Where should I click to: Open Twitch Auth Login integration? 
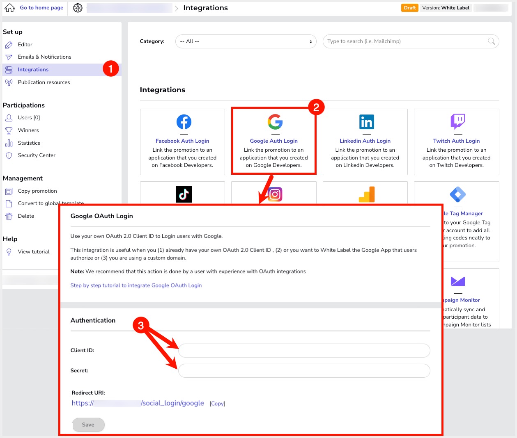(x=457, y=142)
